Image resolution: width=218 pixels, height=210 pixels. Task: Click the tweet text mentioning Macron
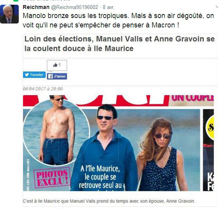[x=118, y=20]
